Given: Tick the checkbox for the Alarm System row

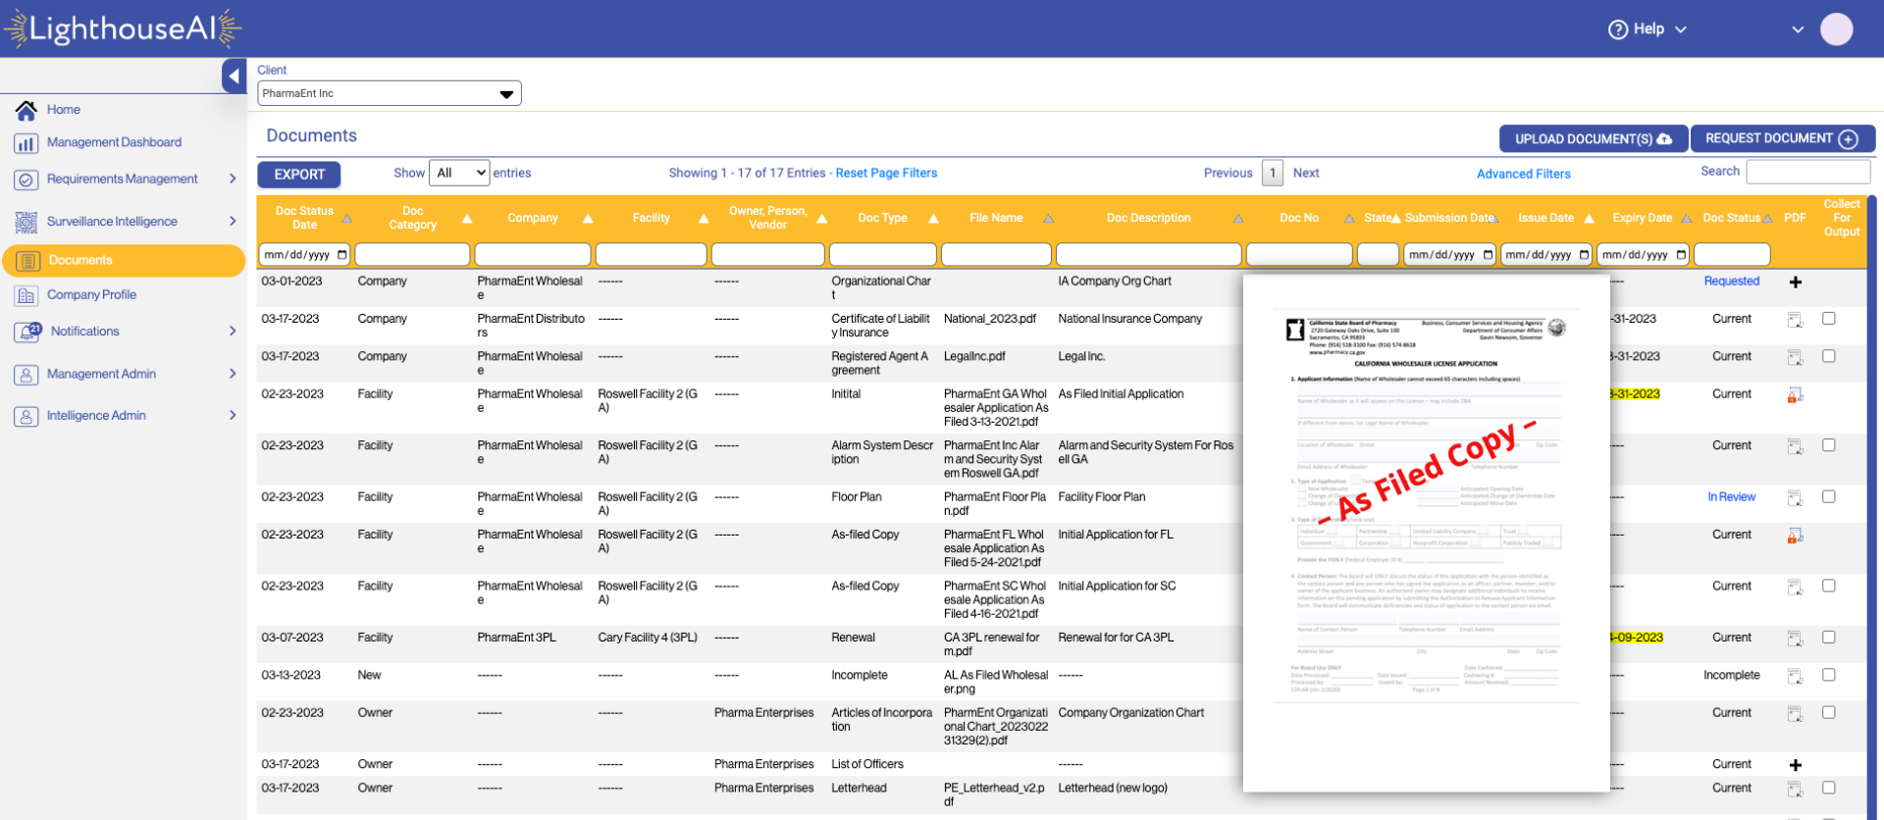Looking at the screenshot, I should (x=1829, y=445).
